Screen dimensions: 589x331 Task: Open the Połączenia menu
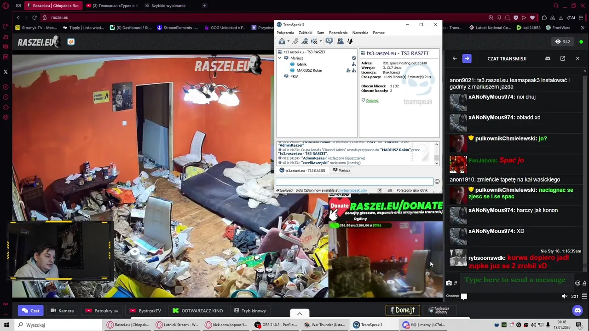(285, 33)
